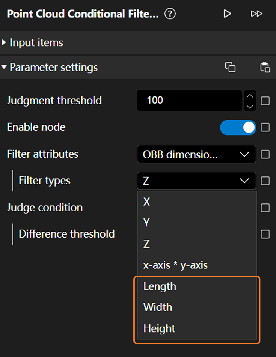Image resolution: width=276 pixels, height=357 pixels.
Task: Expand the Input items section
Action: pos(36,42)
